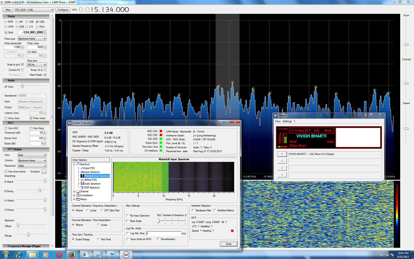Viewport: 414px width, 259px height.
Task: Toggle the Snap to grid checkbox
Action: pos(22,65)
